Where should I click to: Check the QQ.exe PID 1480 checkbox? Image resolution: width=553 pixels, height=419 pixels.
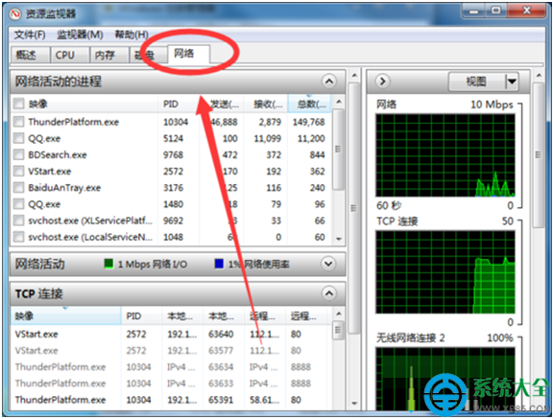tap(18, 204)
